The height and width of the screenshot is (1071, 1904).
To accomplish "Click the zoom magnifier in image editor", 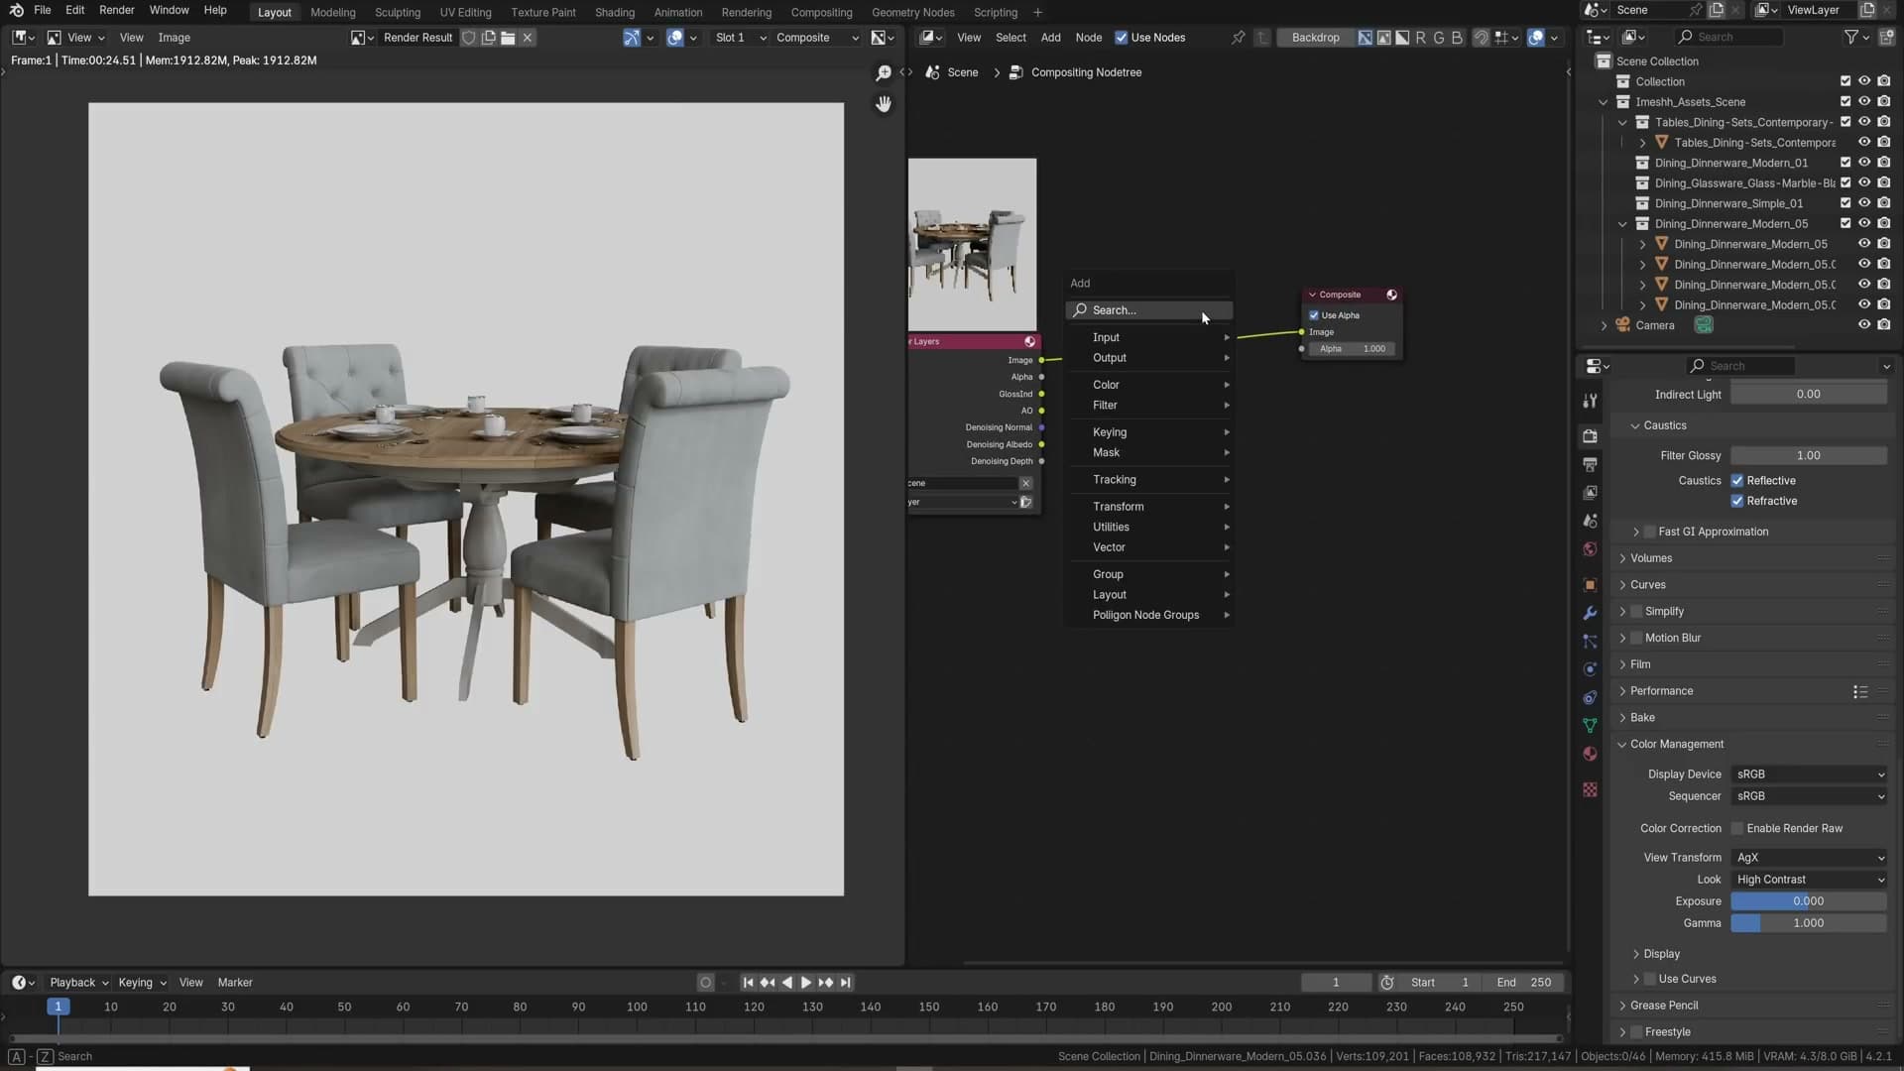I will 884,73.
